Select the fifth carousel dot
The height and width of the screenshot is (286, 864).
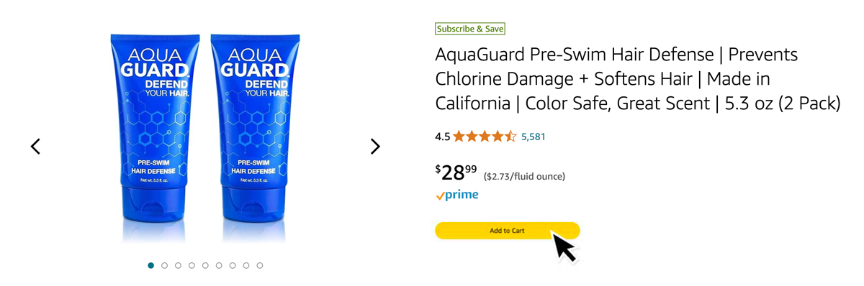tap(205, 265)
